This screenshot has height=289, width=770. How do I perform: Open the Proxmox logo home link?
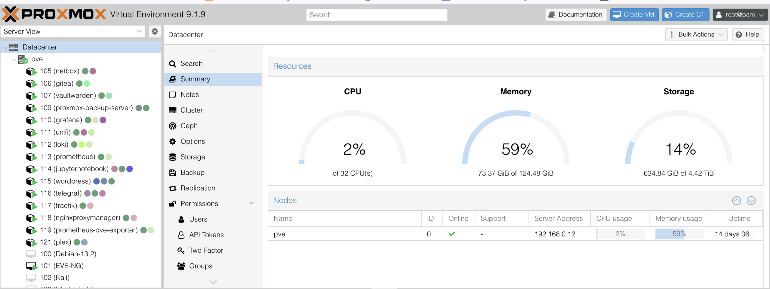tap(54, 14)
